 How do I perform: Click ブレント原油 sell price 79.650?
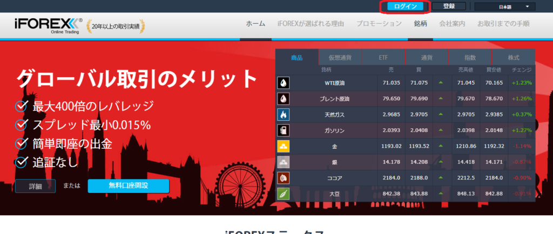pyautogui.click(x=391, y=99)
